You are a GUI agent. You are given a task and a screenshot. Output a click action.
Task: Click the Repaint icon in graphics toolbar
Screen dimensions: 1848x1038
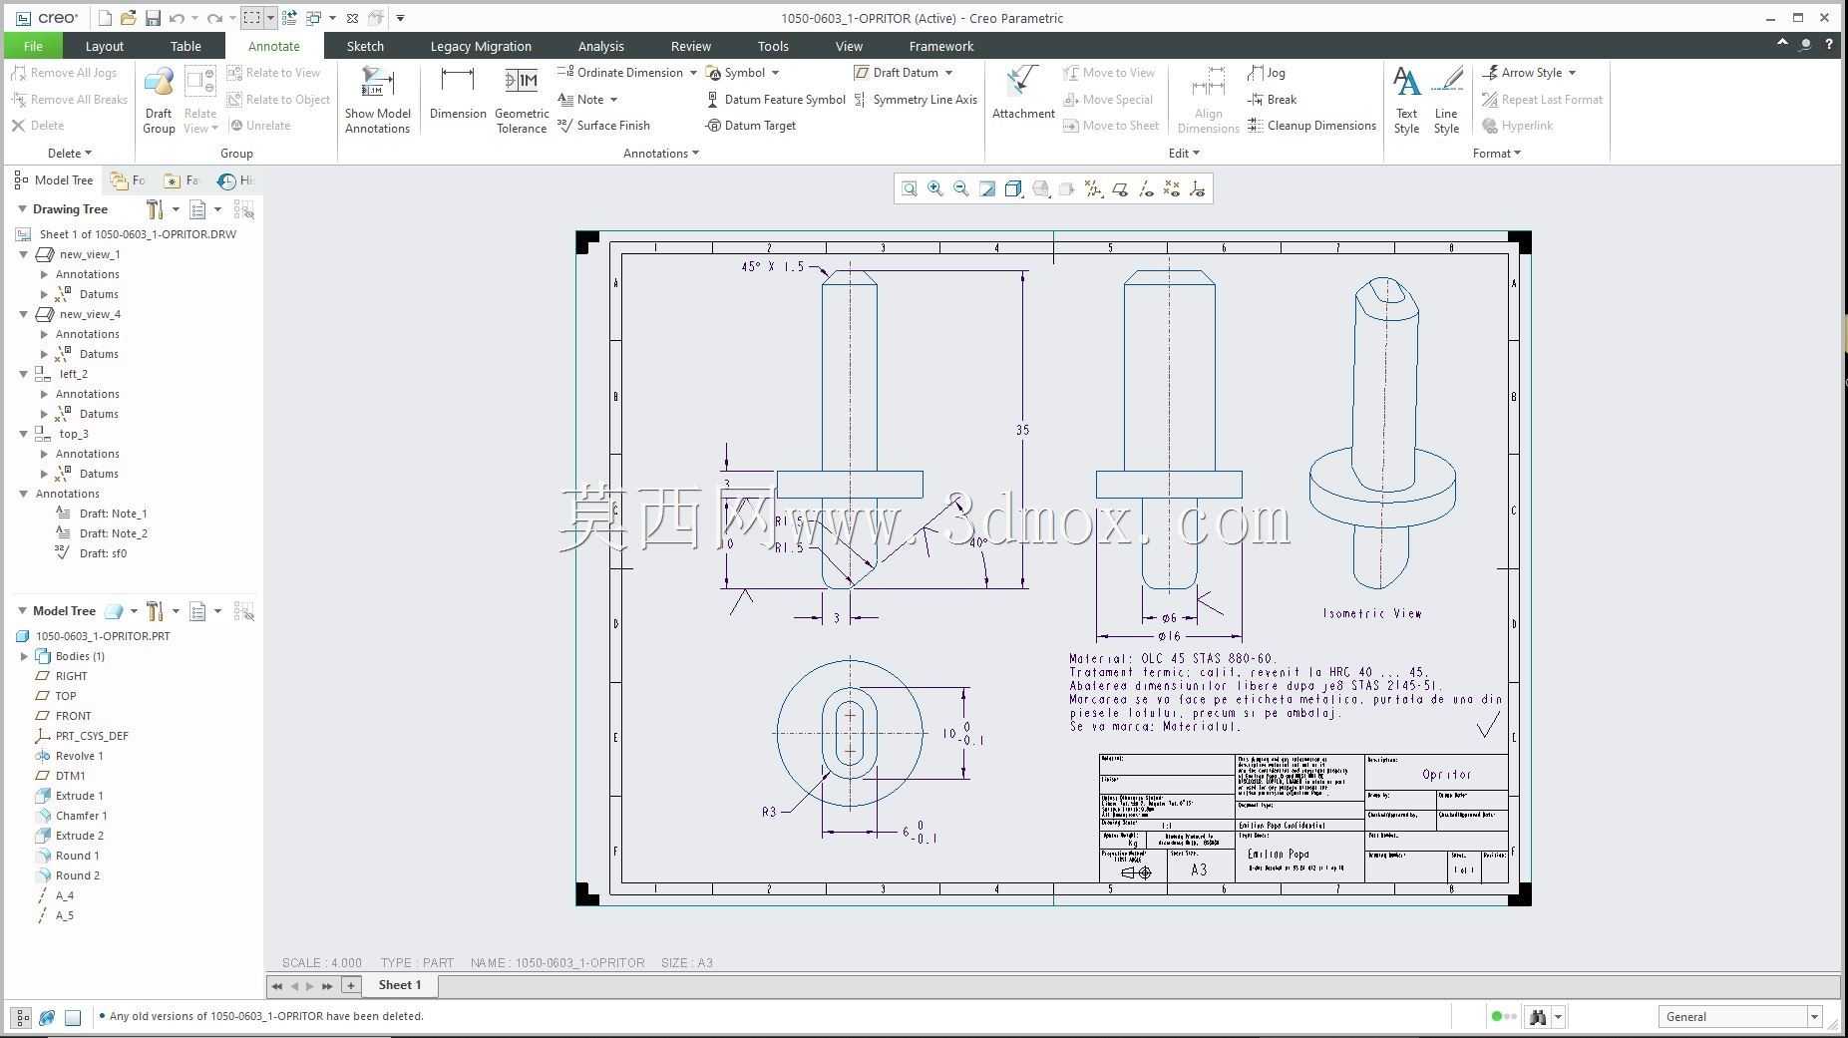click(987, 188)
